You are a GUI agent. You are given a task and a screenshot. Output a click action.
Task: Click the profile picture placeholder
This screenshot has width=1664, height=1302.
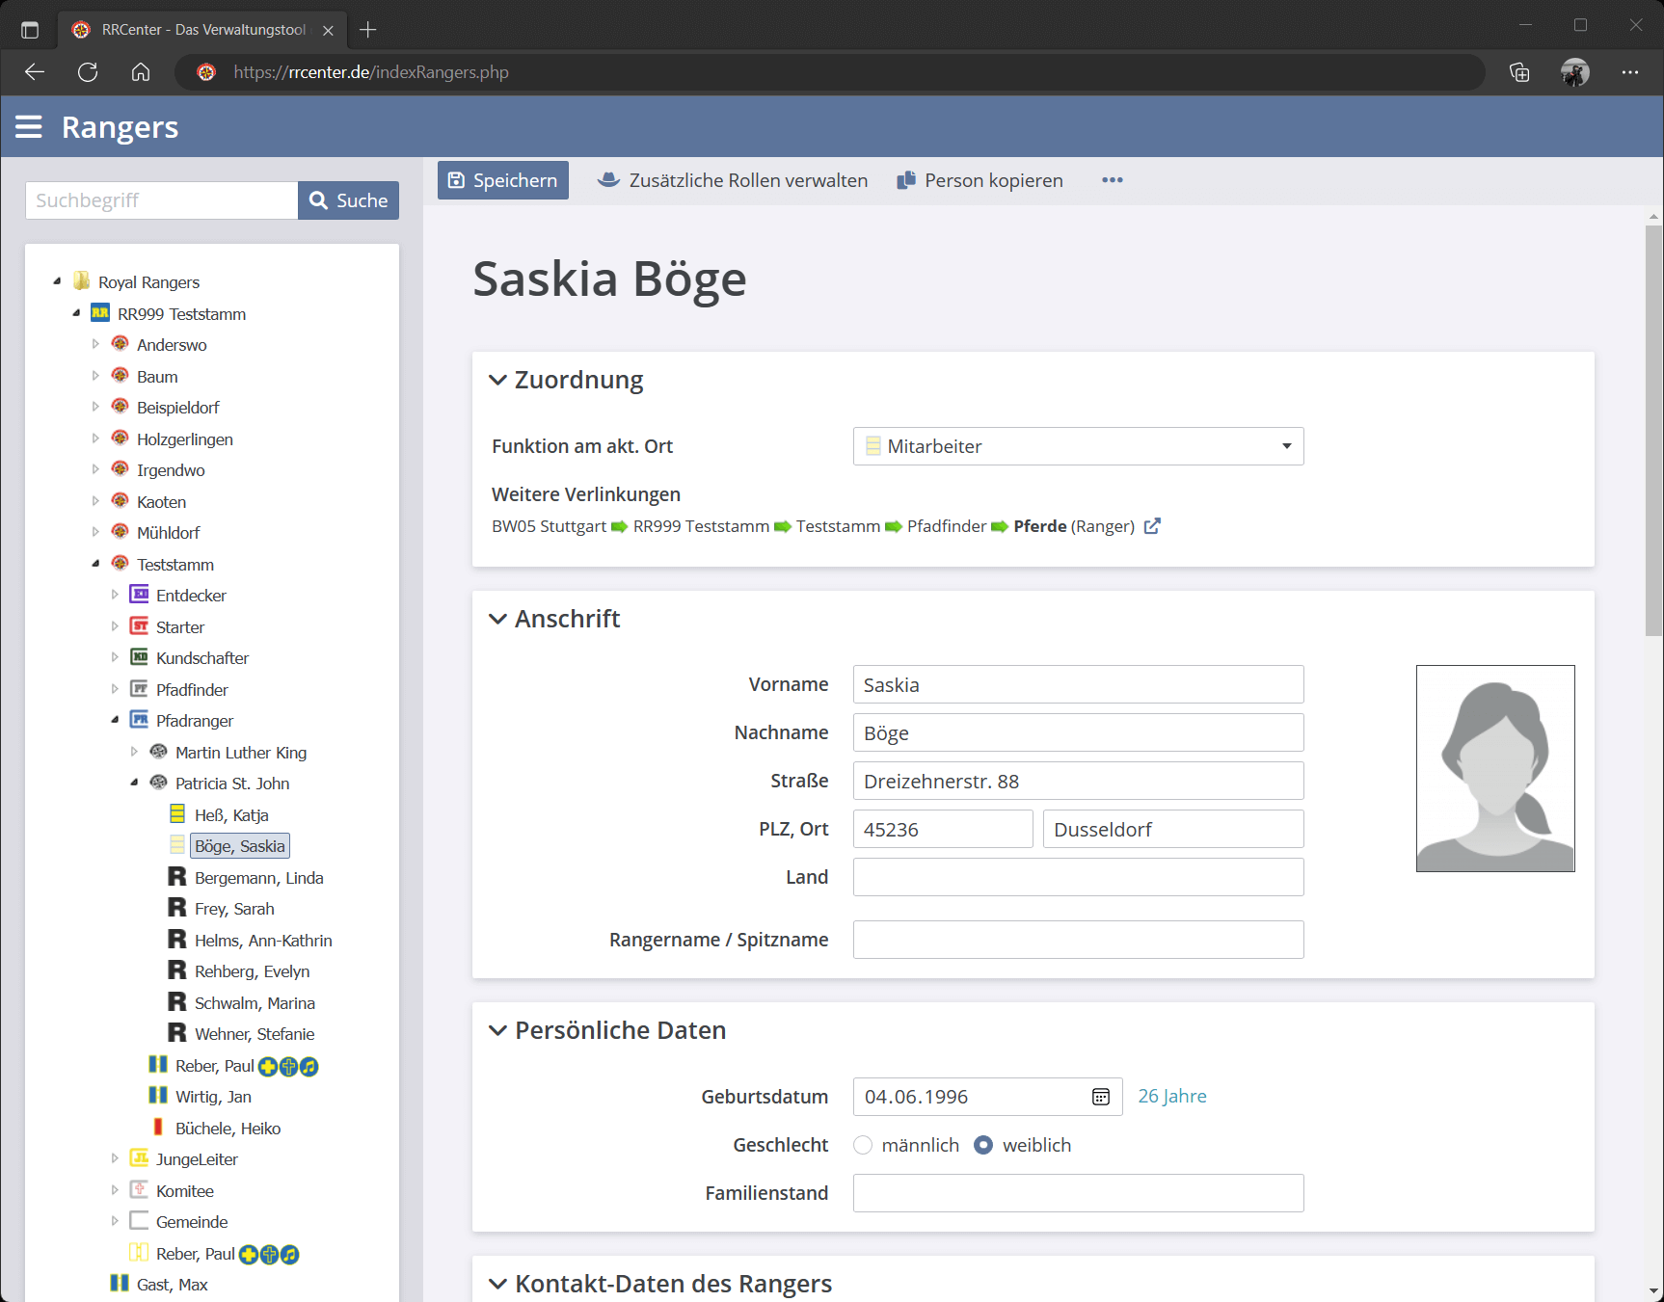click(1494, 768)
